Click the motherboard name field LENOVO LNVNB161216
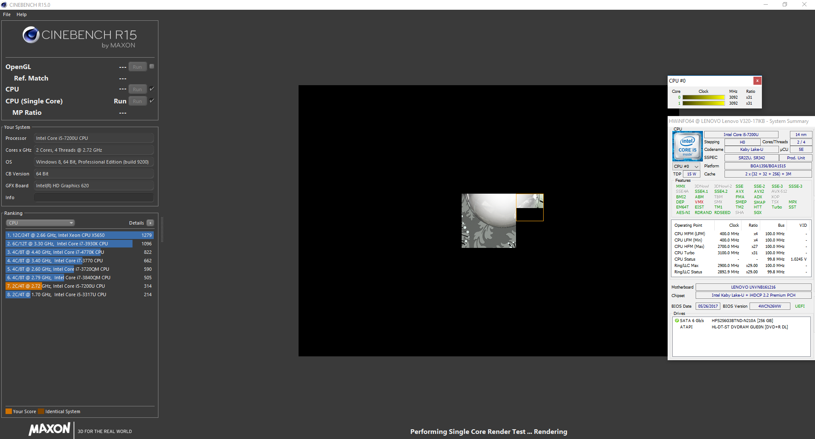The image size is (815, 439). (x=753, y=287)
